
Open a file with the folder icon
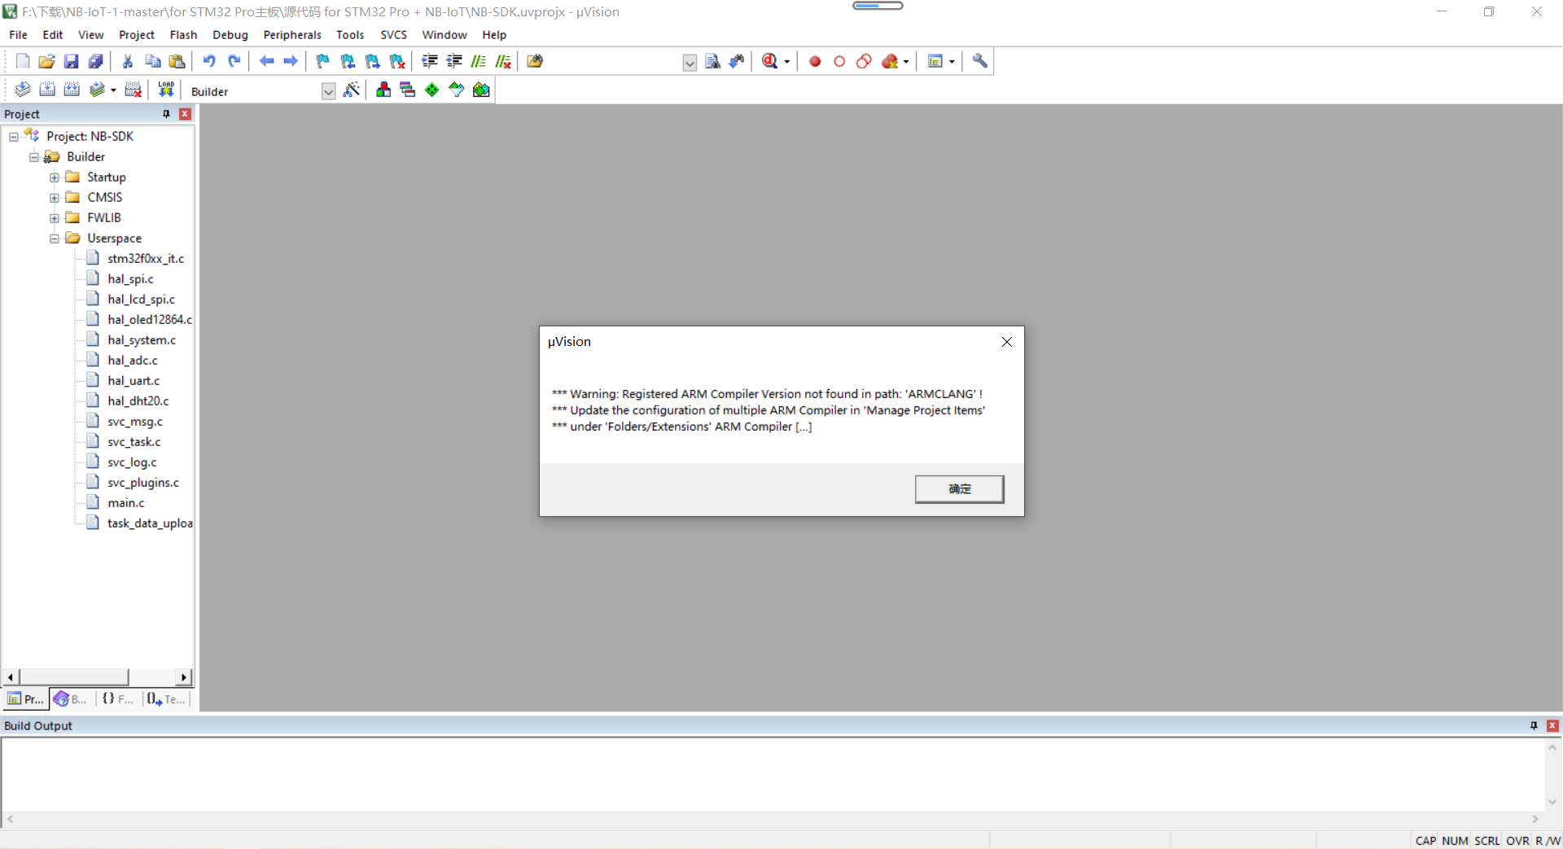click(47, 61)
